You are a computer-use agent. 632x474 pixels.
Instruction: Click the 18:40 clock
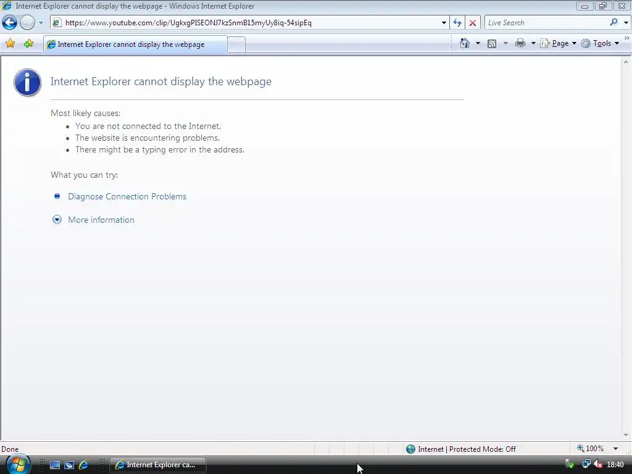[615, 465]
